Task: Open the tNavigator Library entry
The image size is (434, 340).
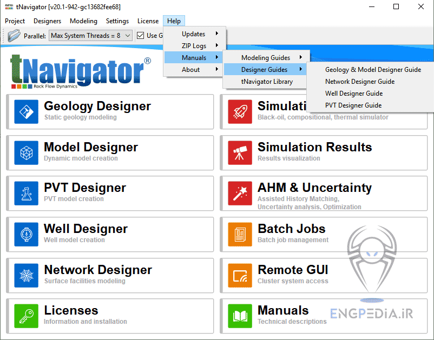Action: (265, 81)
